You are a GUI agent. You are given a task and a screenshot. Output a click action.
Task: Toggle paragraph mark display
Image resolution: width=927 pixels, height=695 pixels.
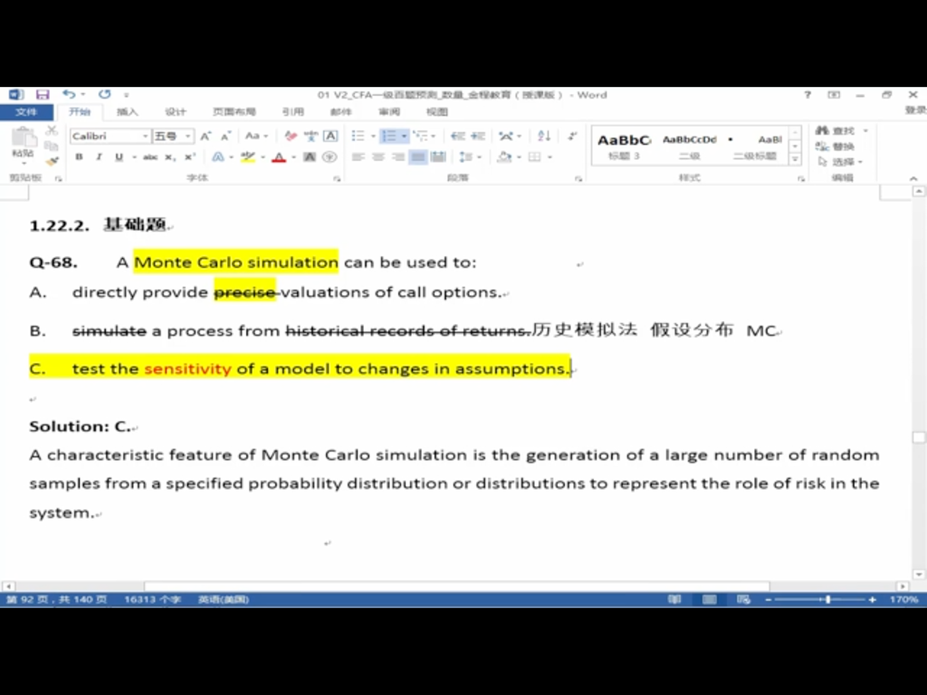(x=572, y=137)
